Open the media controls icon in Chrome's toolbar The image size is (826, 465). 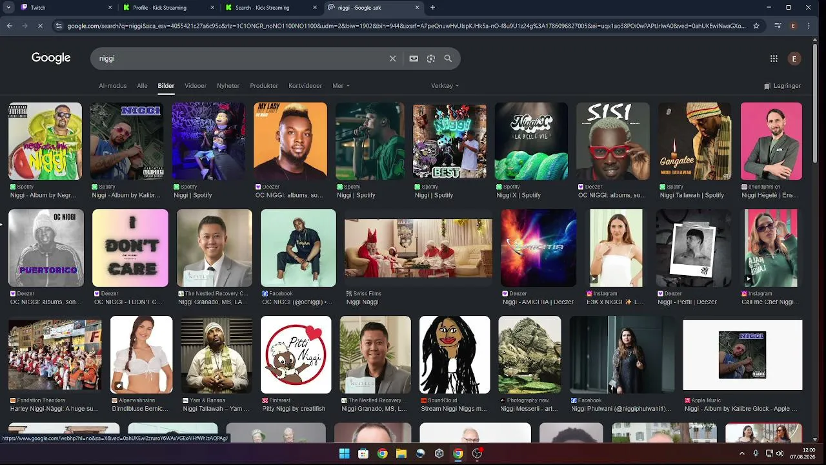(778, 26)
